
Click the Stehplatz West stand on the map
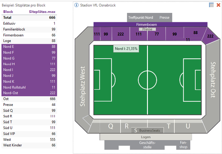[x=82, y=86]
